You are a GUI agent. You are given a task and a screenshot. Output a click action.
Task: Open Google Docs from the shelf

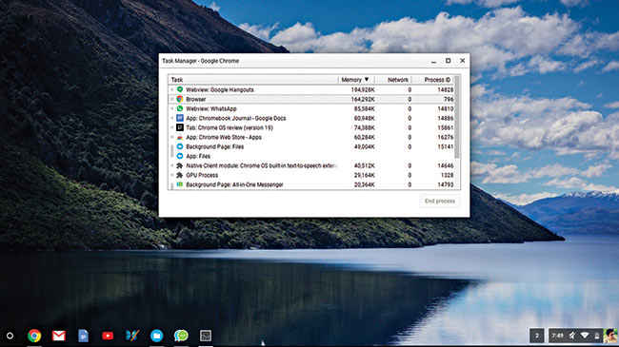coord(83,336)
